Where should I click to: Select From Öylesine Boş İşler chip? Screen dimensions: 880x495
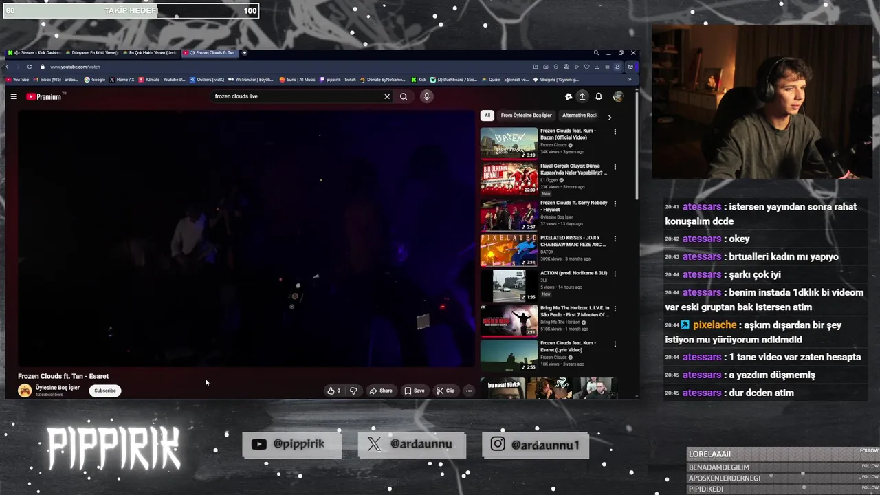[x=527, y=115]
